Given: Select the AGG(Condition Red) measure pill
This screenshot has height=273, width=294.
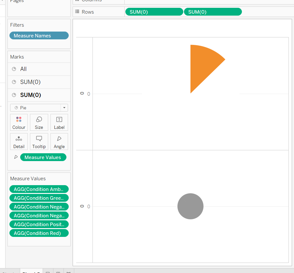Looking at the screenshot, I should point(39,233).
